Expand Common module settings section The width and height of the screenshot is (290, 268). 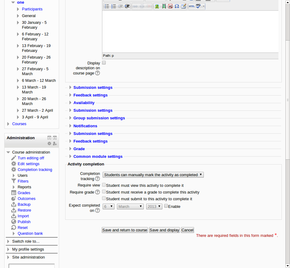point(98,156)
